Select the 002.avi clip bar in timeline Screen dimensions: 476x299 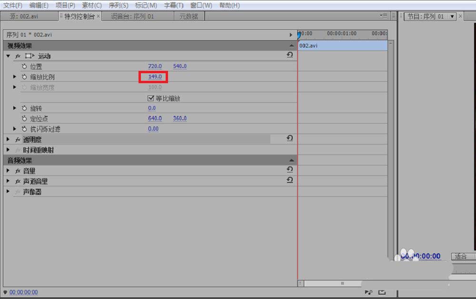tap(342, 46)
